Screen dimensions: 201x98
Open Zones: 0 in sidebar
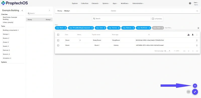click(6, 42)
